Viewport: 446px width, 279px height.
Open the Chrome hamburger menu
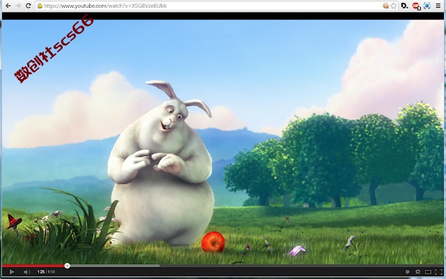point(438,6)
